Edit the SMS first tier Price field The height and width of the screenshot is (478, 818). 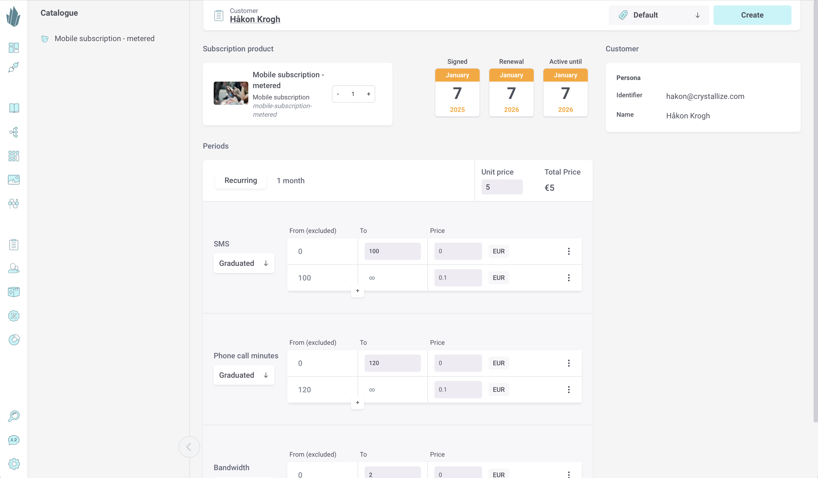point(458,251)
